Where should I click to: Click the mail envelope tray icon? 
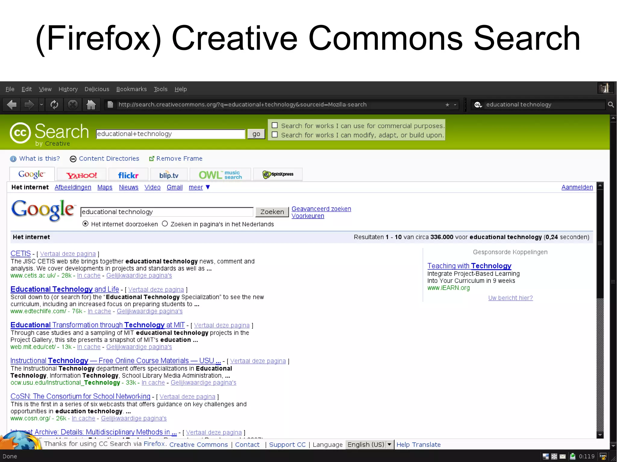pos(562,457)
